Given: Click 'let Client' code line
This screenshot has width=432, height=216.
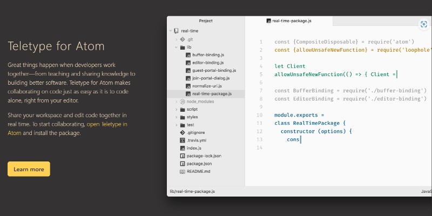Looking at the screenshot, I should click(x=290, y=66).
